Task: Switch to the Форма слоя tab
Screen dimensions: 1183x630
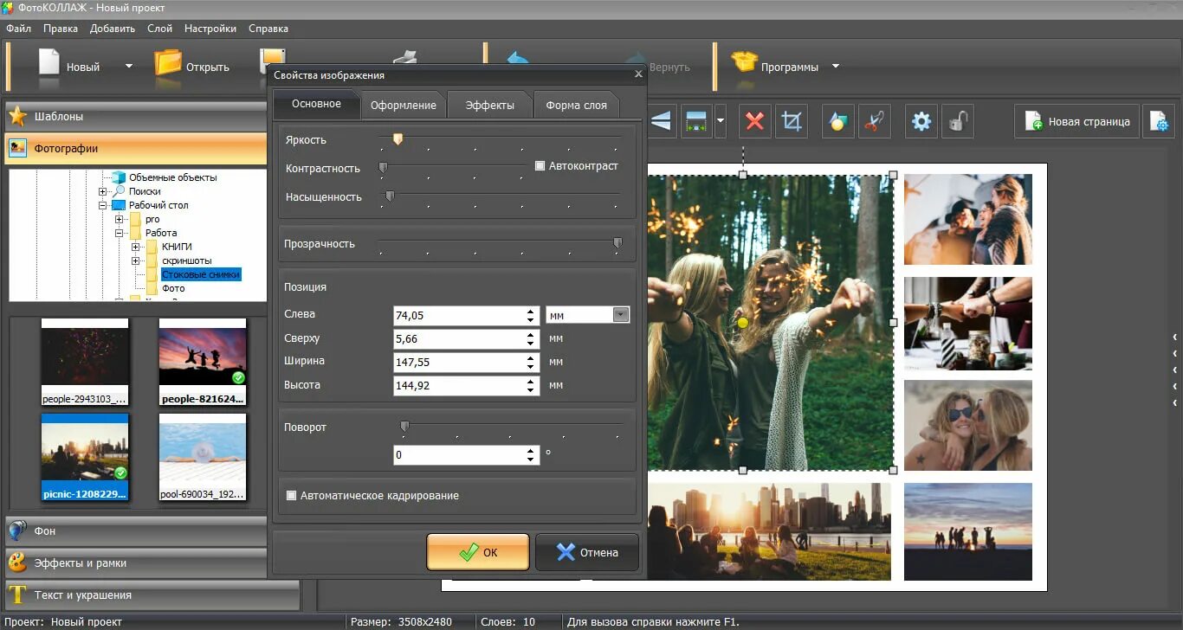Action: (x=577, y=105)
